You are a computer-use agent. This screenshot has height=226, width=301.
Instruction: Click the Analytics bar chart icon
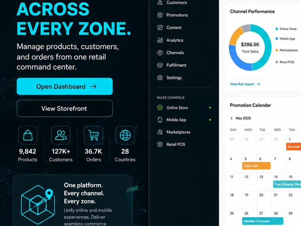160,40
